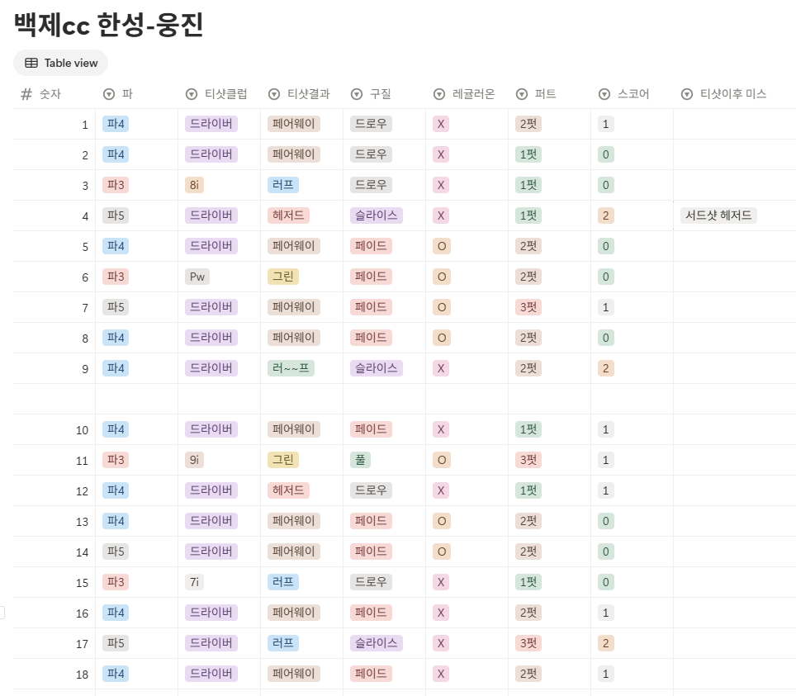Click the 러~~프 tag in row 9
Image resolution: width=796 pixels, height=696 pixels.
point(291,368)
